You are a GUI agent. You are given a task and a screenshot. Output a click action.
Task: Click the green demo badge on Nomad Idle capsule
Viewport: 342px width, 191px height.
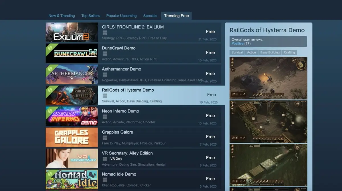(x=50, y=174)
